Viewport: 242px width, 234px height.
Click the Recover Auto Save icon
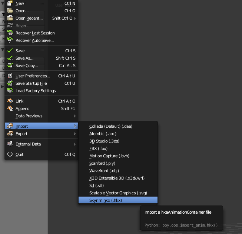[x=10, y=40]
